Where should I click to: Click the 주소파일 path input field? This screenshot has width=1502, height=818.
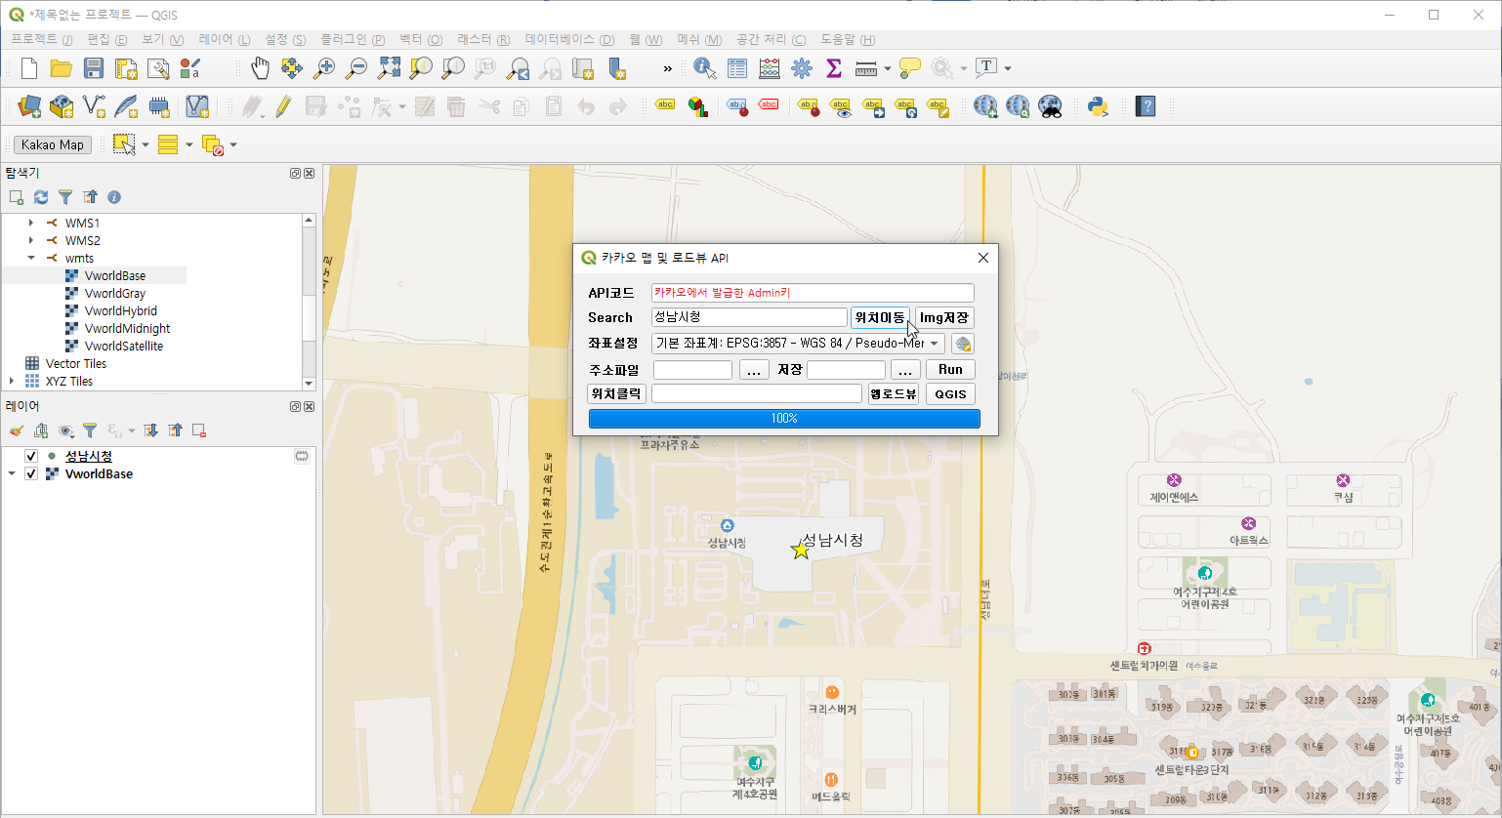point(692,370)
